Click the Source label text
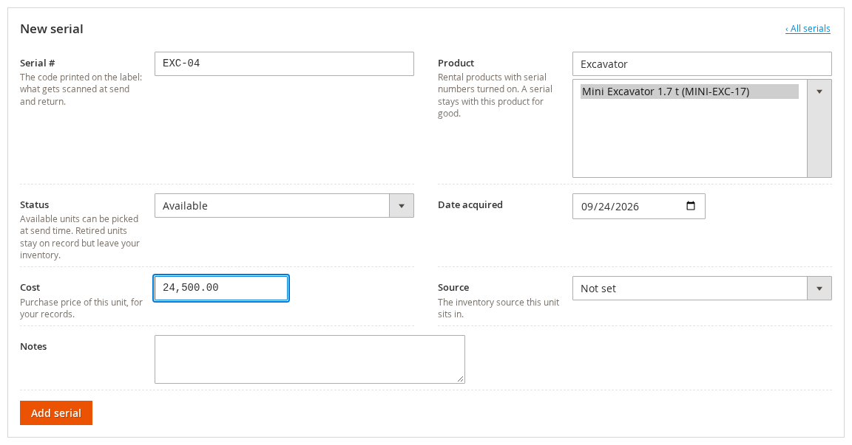852x445 pixels. click(x=453, y=288)
